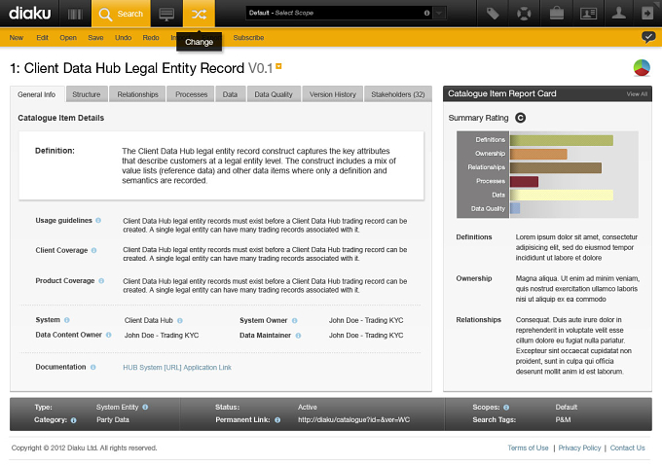Select Redo in the yellow menu
662x467 pixels.
tap(151, 38)
